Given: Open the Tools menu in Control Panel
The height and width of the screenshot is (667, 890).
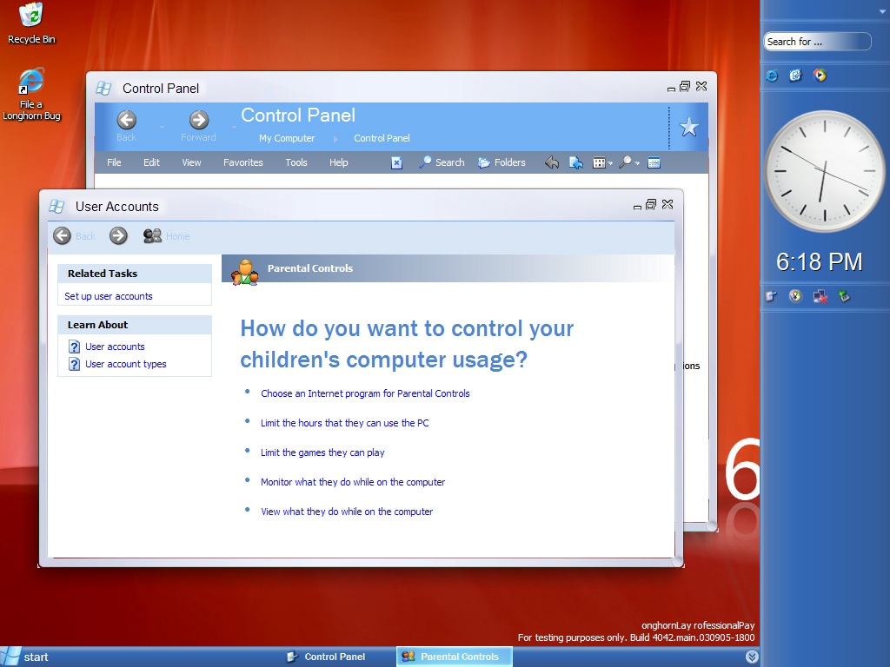Looking at the screenshot, I should (x=296, y=162).
